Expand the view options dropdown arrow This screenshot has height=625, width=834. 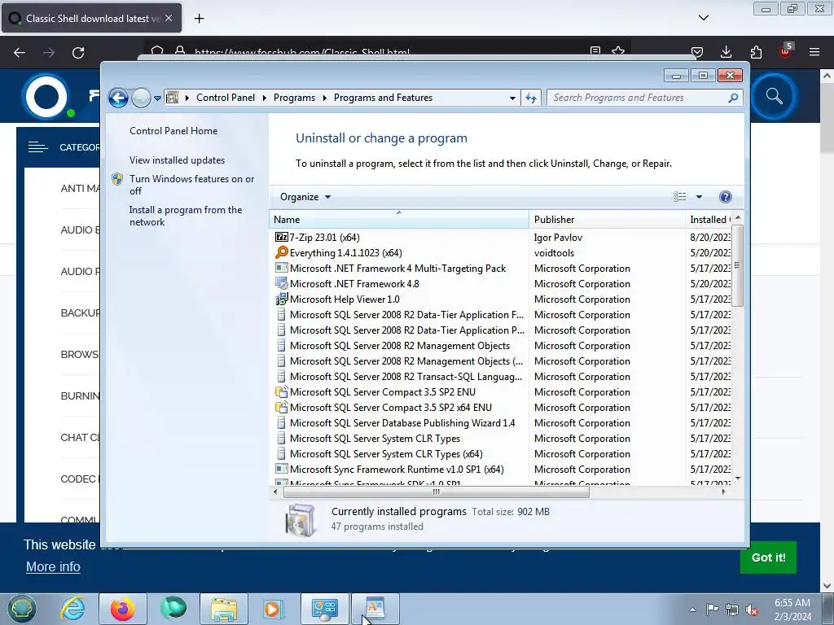click(x=699, y=197)
